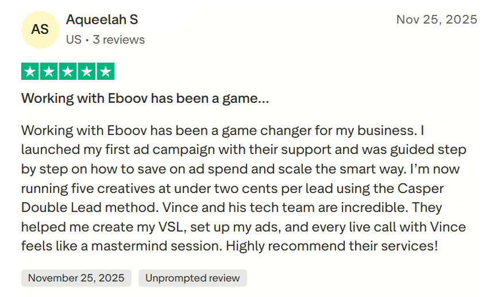Click the first green rating star

click(30, 72)
